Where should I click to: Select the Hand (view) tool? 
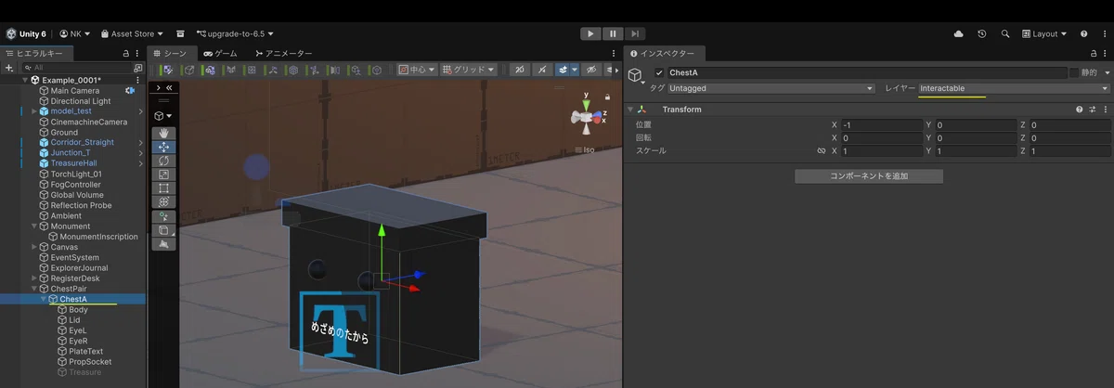[163, 134]
